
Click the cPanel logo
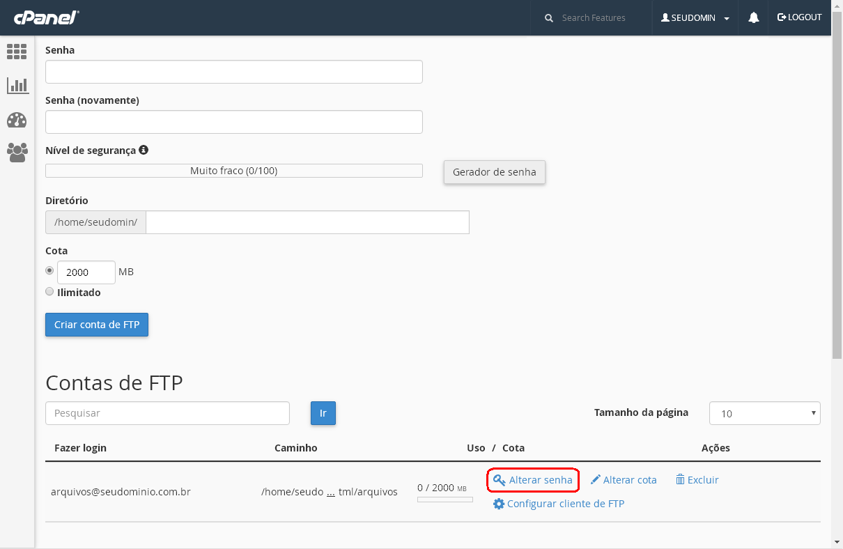46,18
